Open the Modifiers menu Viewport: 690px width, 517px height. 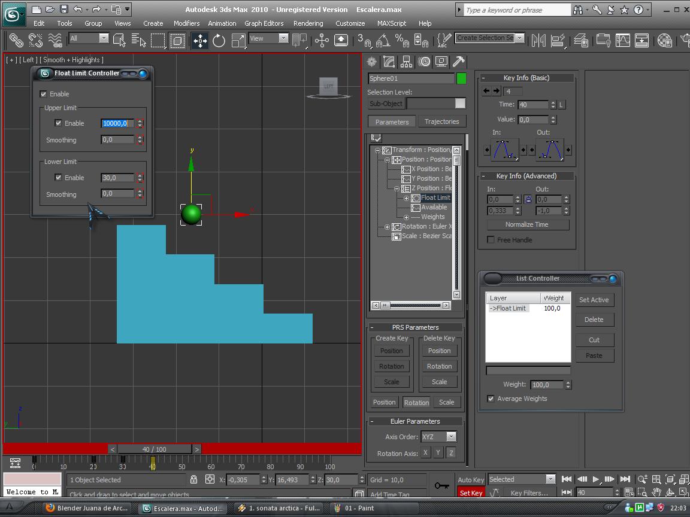[x=187, y=23]
